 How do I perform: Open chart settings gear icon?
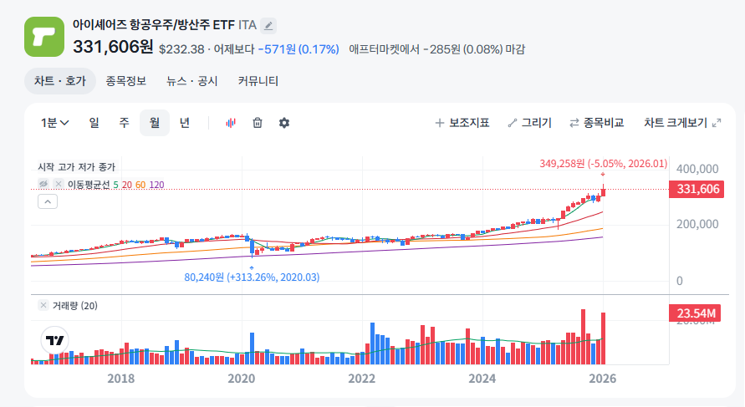(284, 123)
